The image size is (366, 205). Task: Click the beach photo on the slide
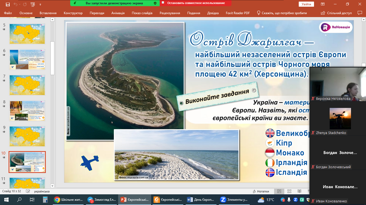click(x=176, y=155)
